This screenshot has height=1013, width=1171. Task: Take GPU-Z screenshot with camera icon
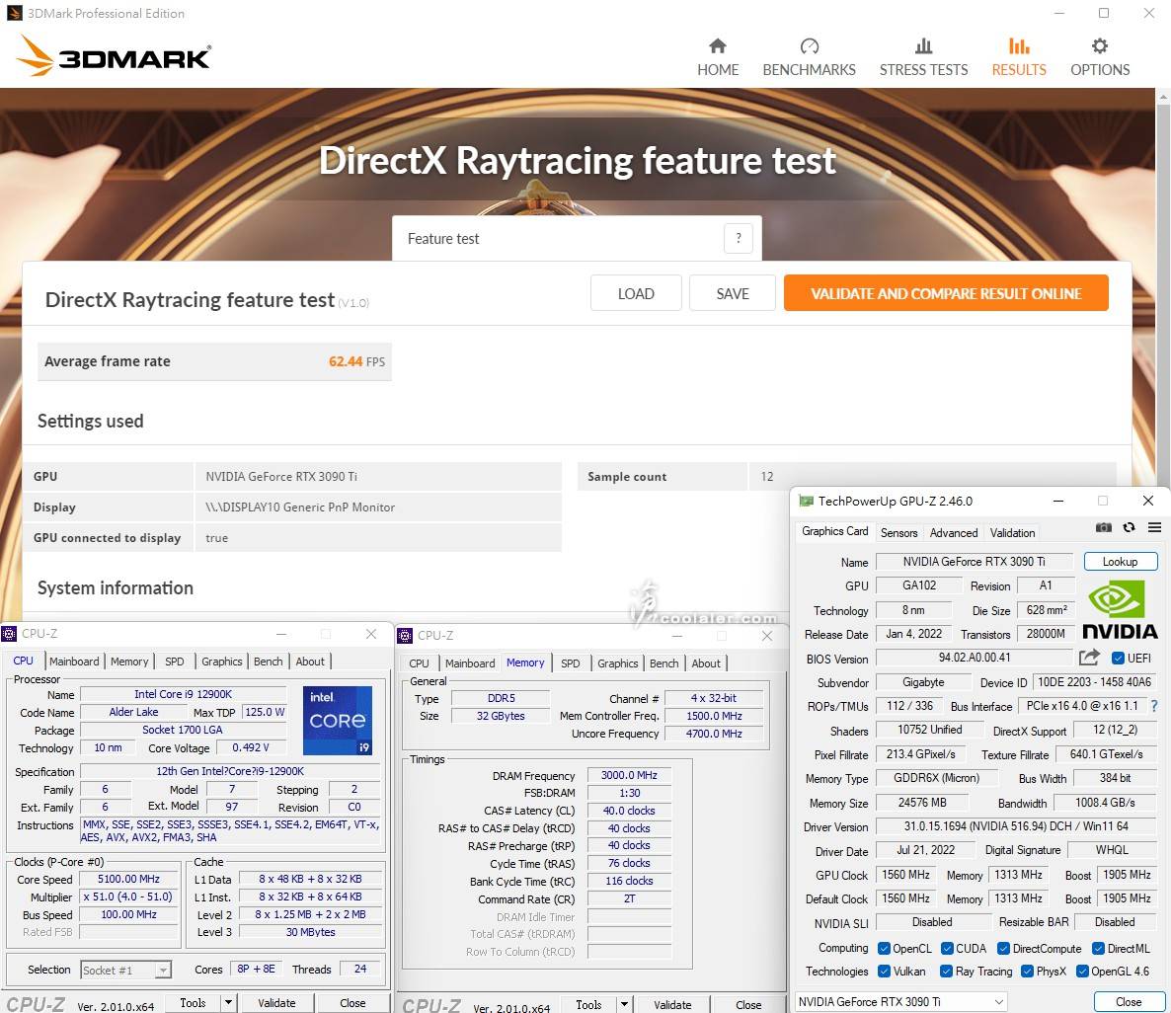(1103, 527)
